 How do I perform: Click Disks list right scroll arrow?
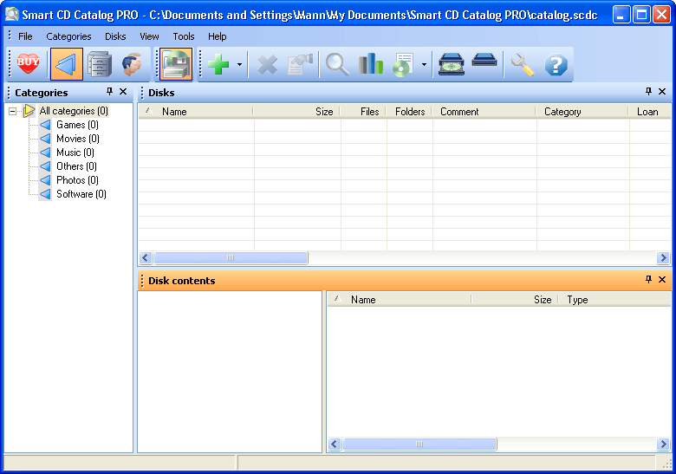coord(663,257)
